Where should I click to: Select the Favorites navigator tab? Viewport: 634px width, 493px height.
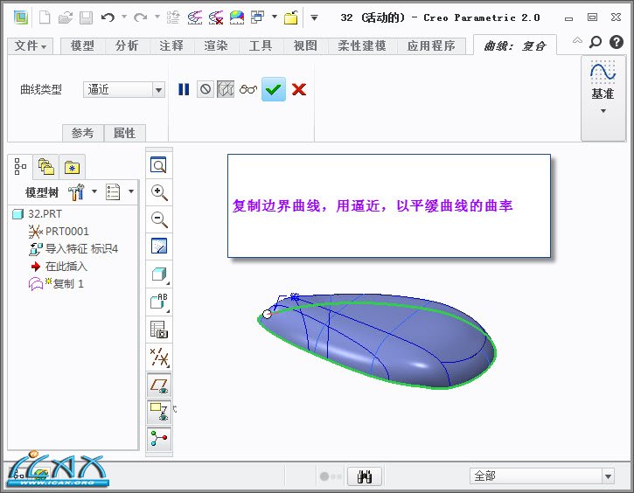coord(72,166)
